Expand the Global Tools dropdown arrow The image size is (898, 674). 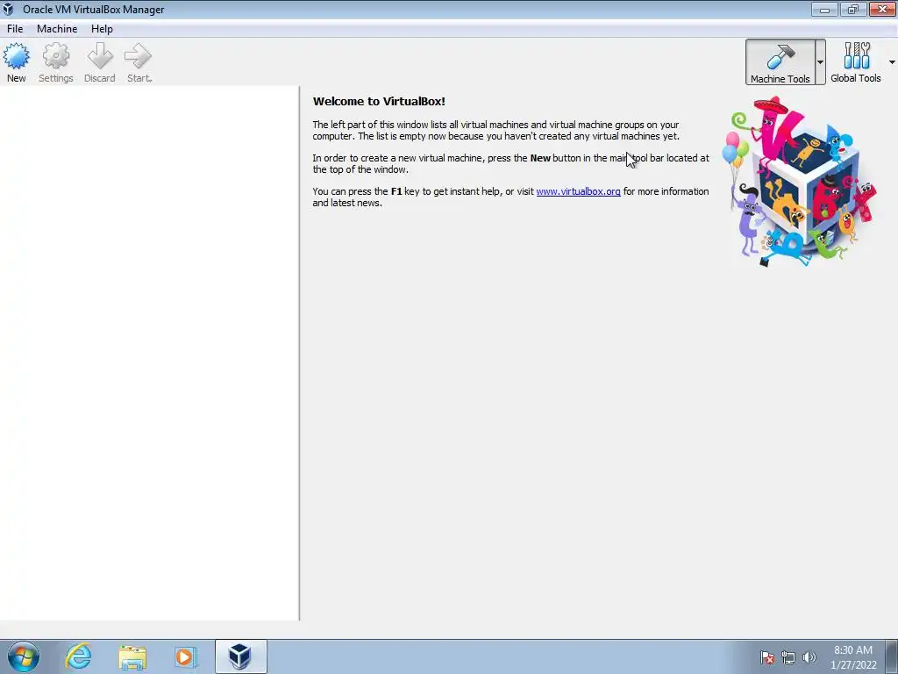(892, 62)
